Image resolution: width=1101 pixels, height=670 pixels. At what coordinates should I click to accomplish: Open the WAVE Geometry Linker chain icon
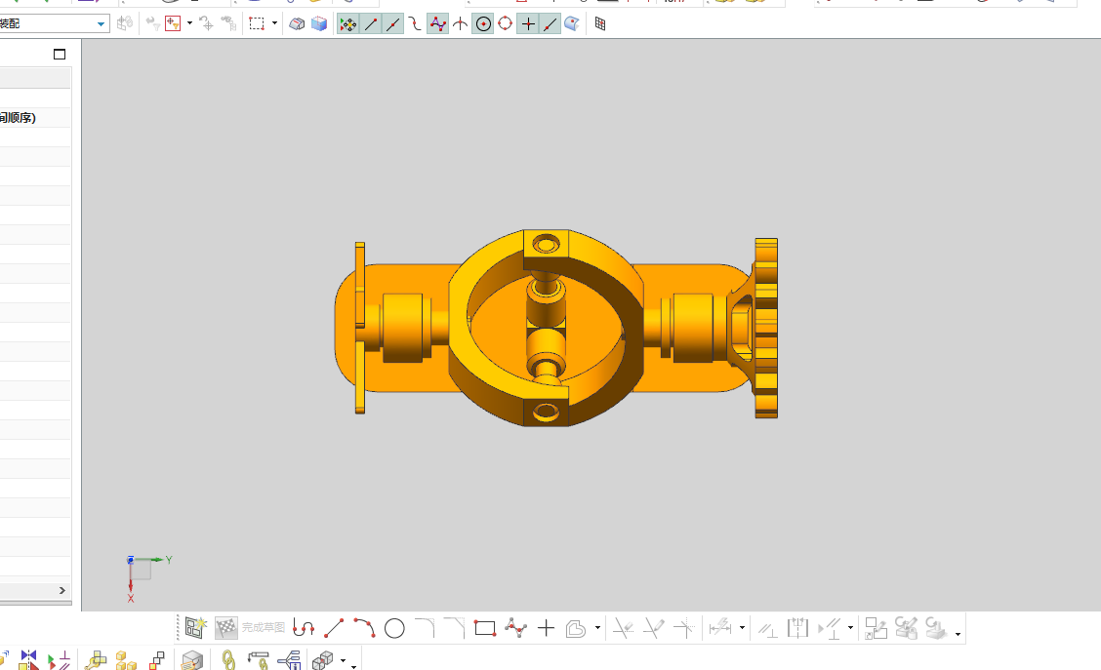click(227, 660)
